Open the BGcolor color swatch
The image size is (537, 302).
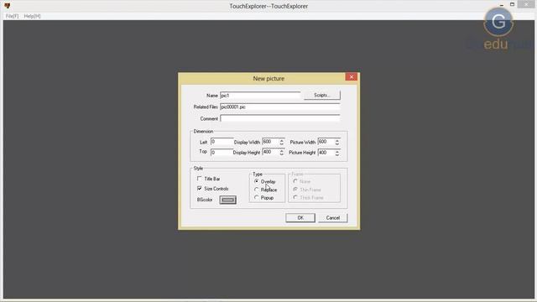tap(227, 200)
